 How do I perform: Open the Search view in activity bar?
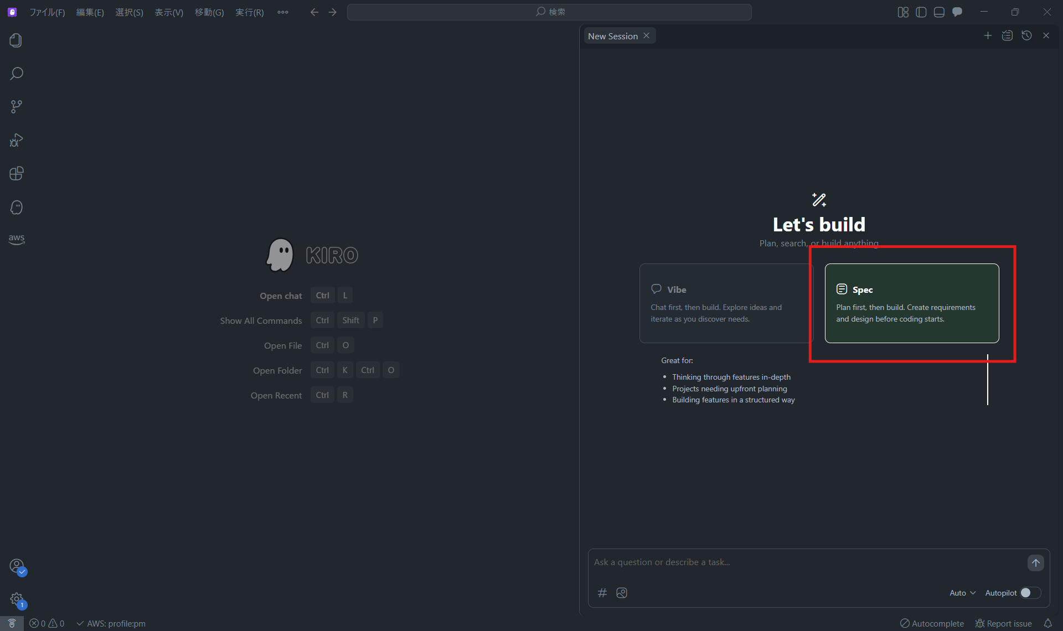[16, 74]
